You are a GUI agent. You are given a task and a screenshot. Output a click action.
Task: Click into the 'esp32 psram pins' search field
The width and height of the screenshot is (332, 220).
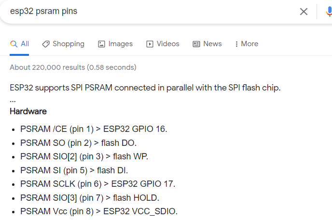(148, 12)
